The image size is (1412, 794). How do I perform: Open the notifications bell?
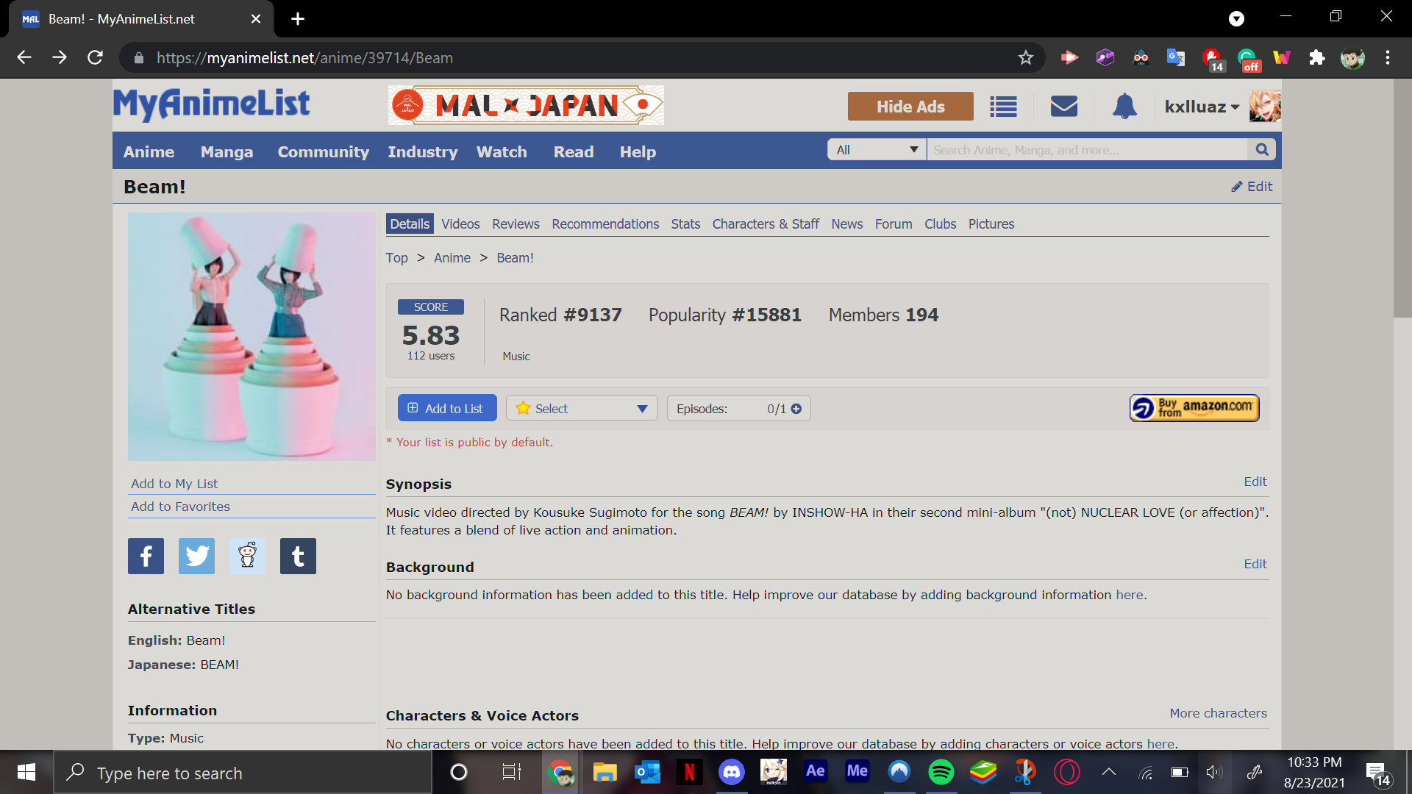tap(1124, 107)
